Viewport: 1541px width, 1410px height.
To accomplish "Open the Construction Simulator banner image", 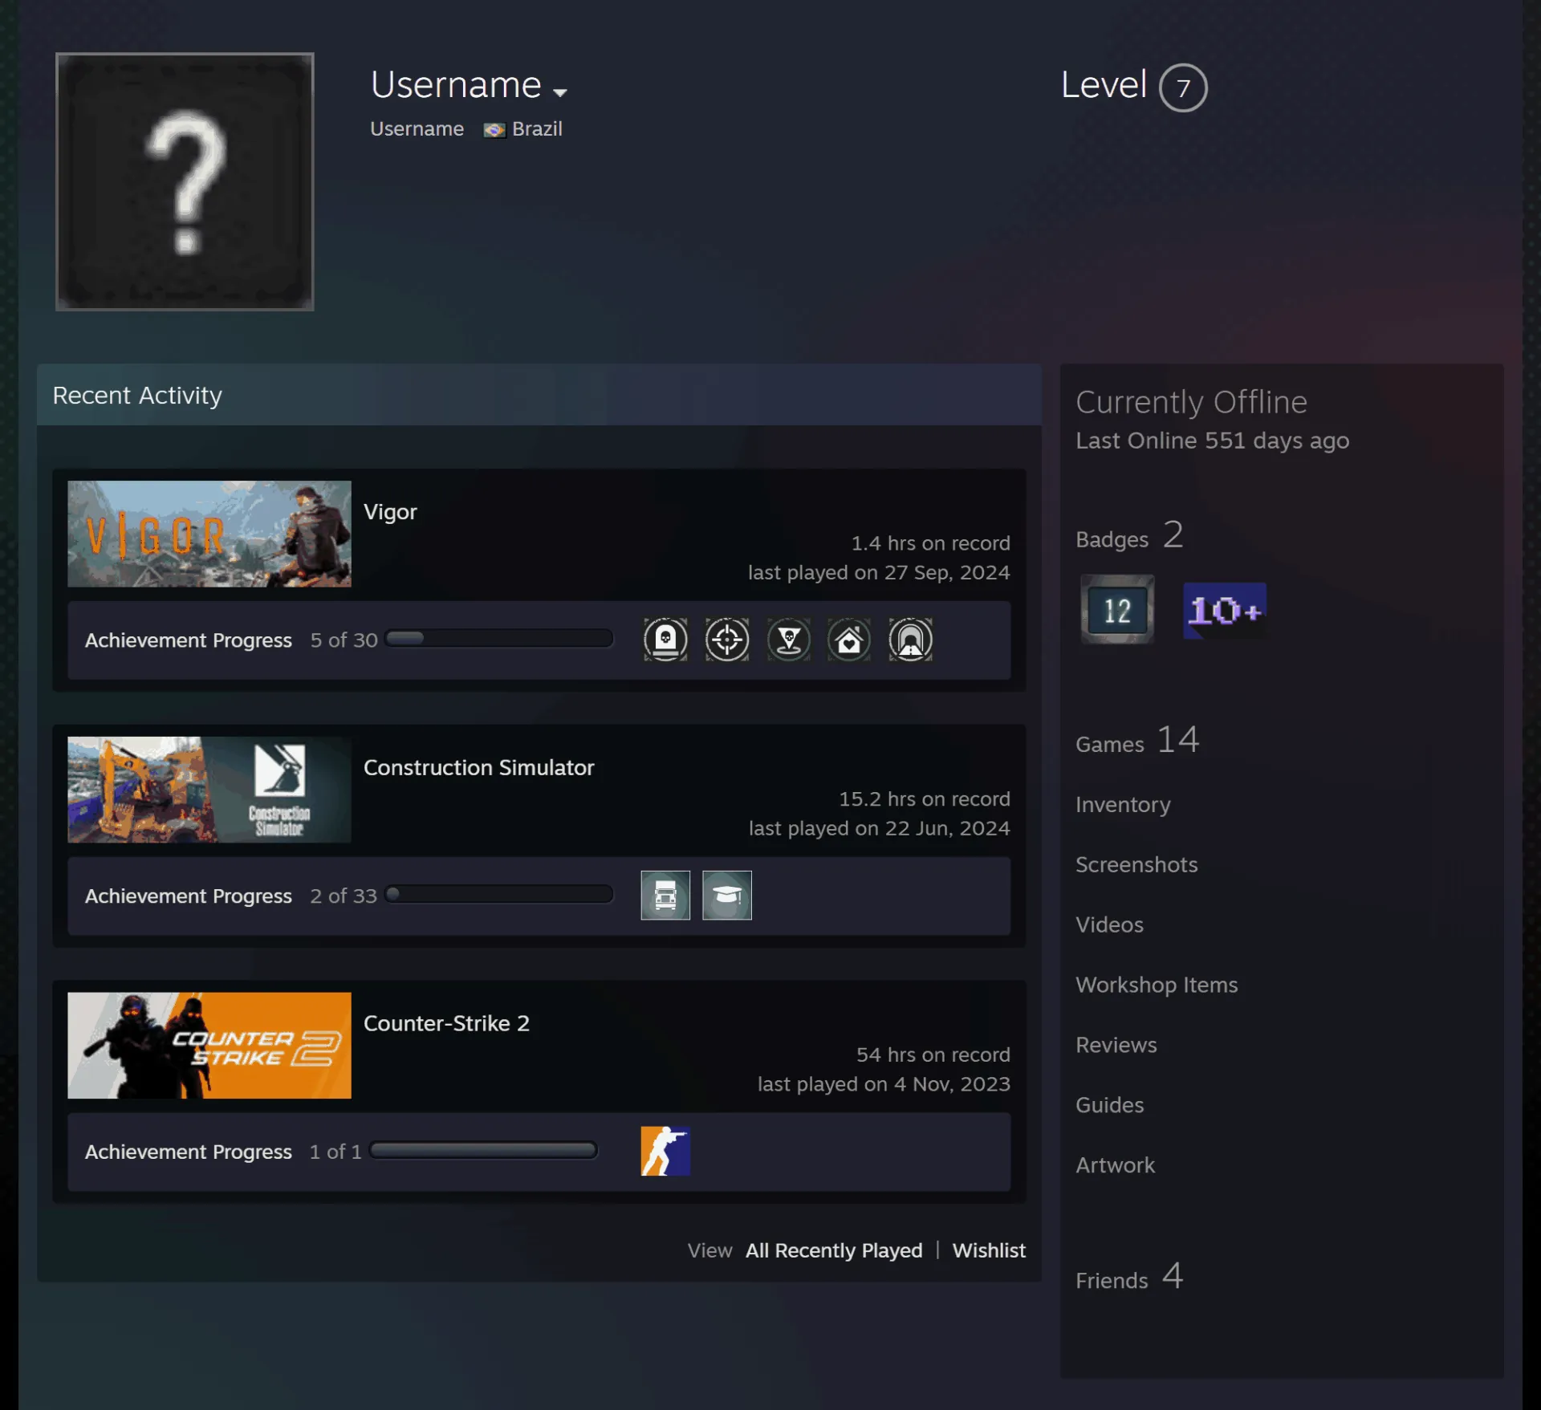I will [209, 790].
